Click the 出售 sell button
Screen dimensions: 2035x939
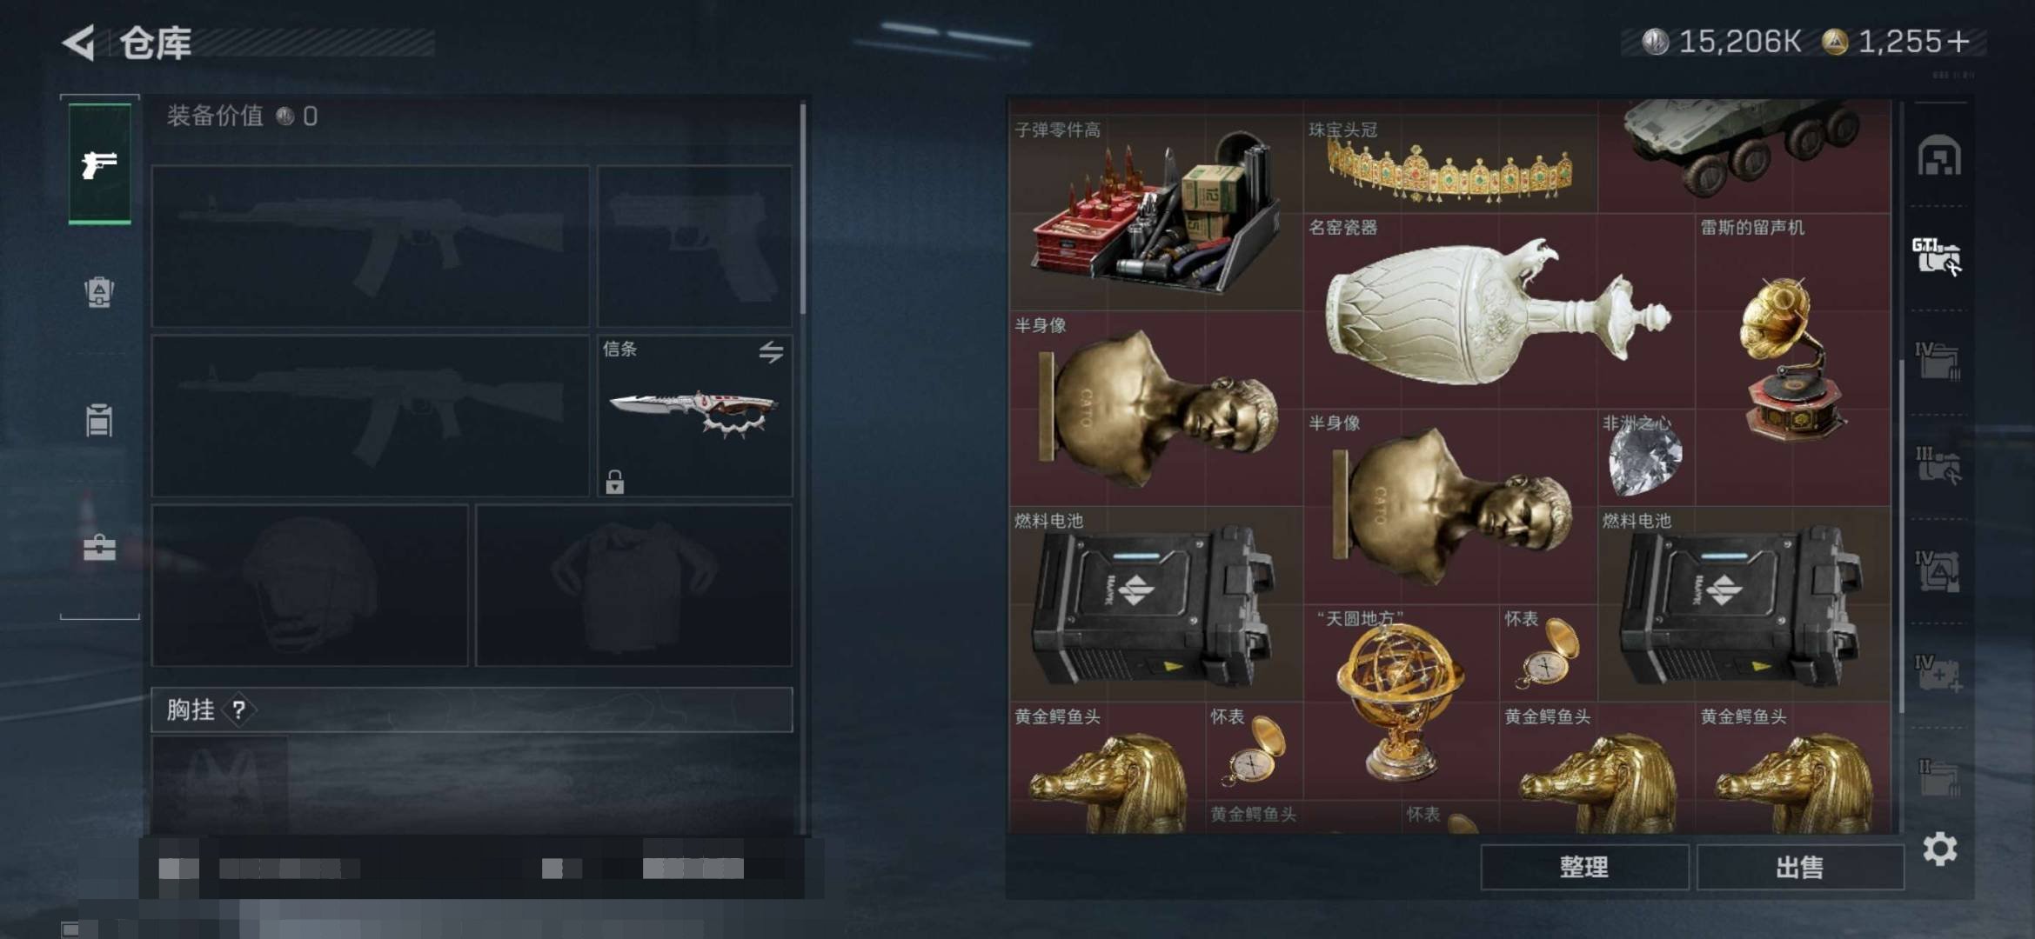tap(1800, 867)
